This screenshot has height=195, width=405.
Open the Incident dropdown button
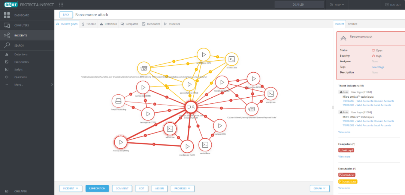pos(70,188)
